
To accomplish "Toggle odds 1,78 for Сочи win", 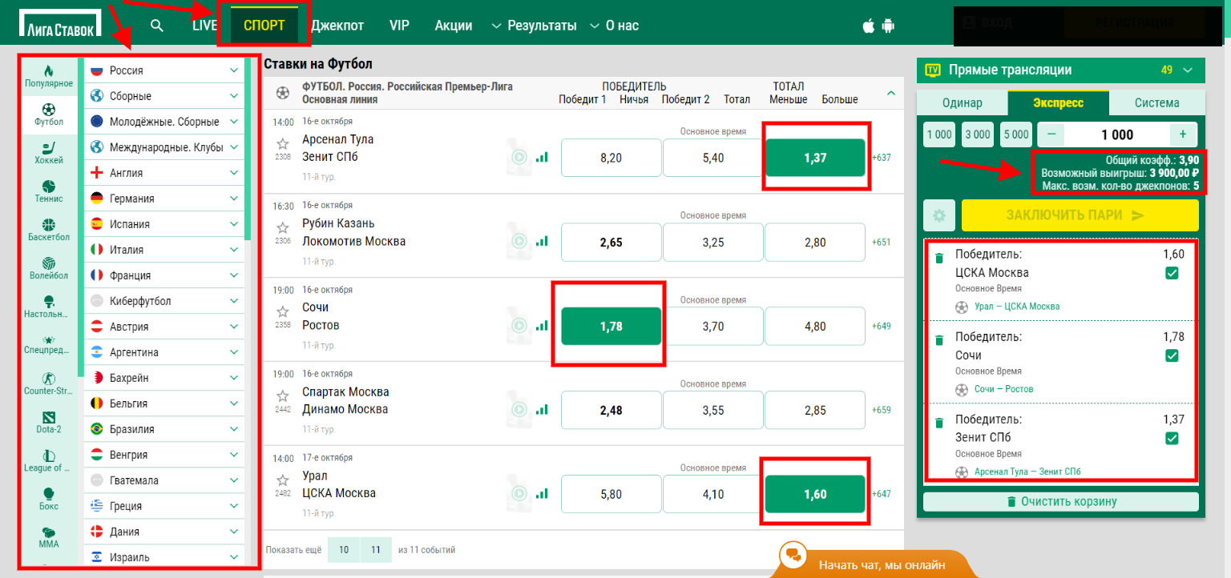I will 611,326.
